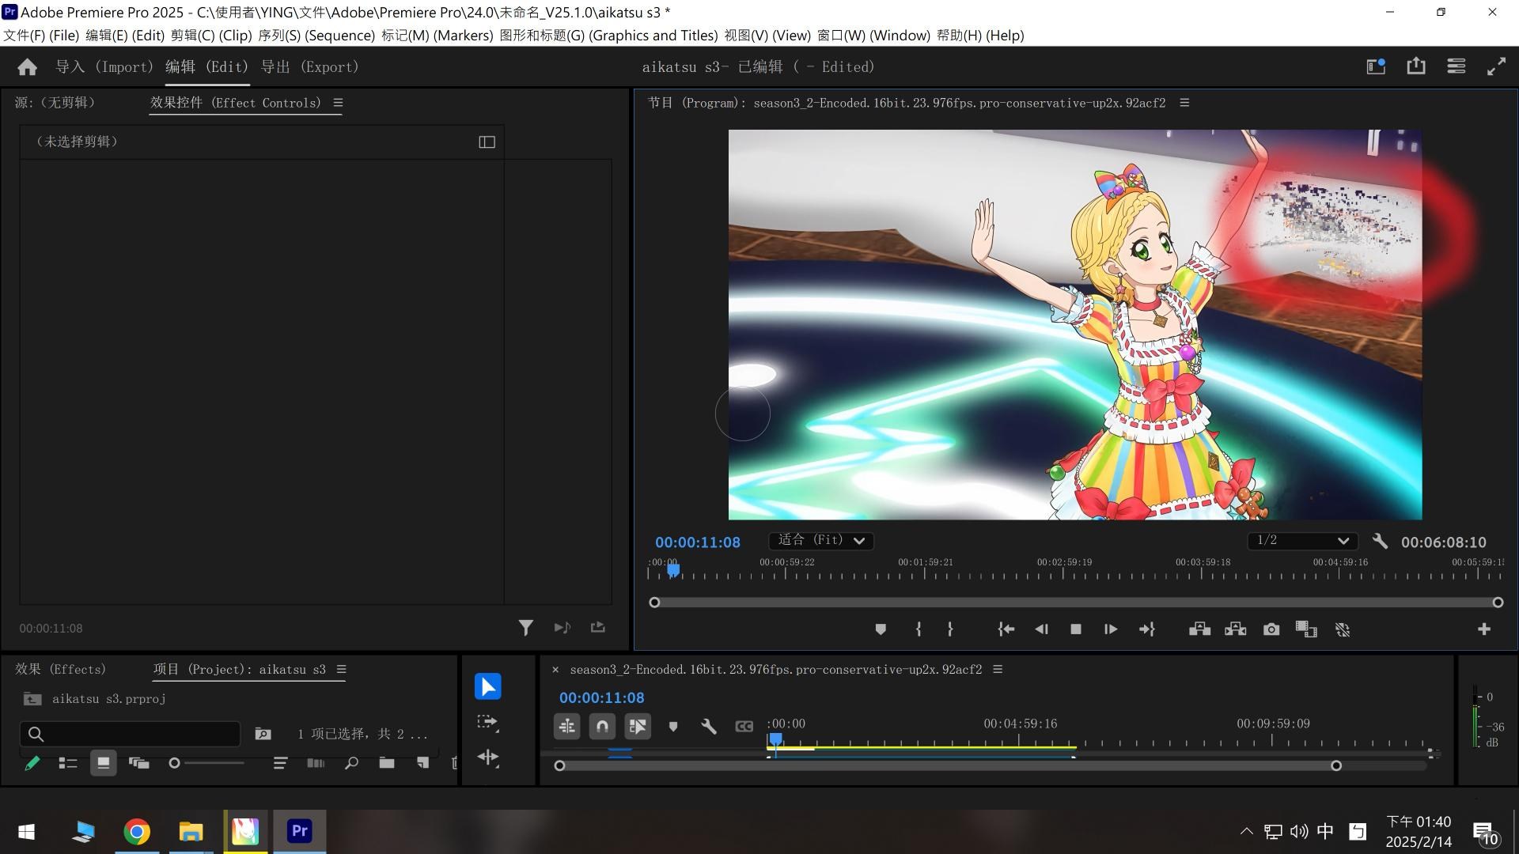This screenshot has height=854, width=1519.
Task: Mark In point in Program monitor
Action: (x=919, y=629)
